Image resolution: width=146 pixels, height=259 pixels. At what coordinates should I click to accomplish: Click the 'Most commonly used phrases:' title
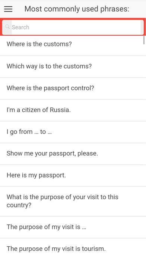click(77, 9)
